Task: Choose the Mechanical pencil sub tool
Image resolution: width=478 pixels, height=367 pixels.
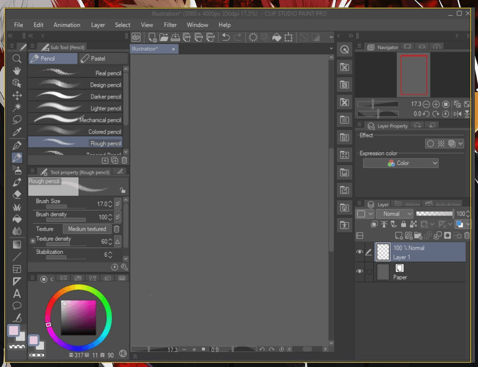Action: pyautogui.click(x=75, y=120)
